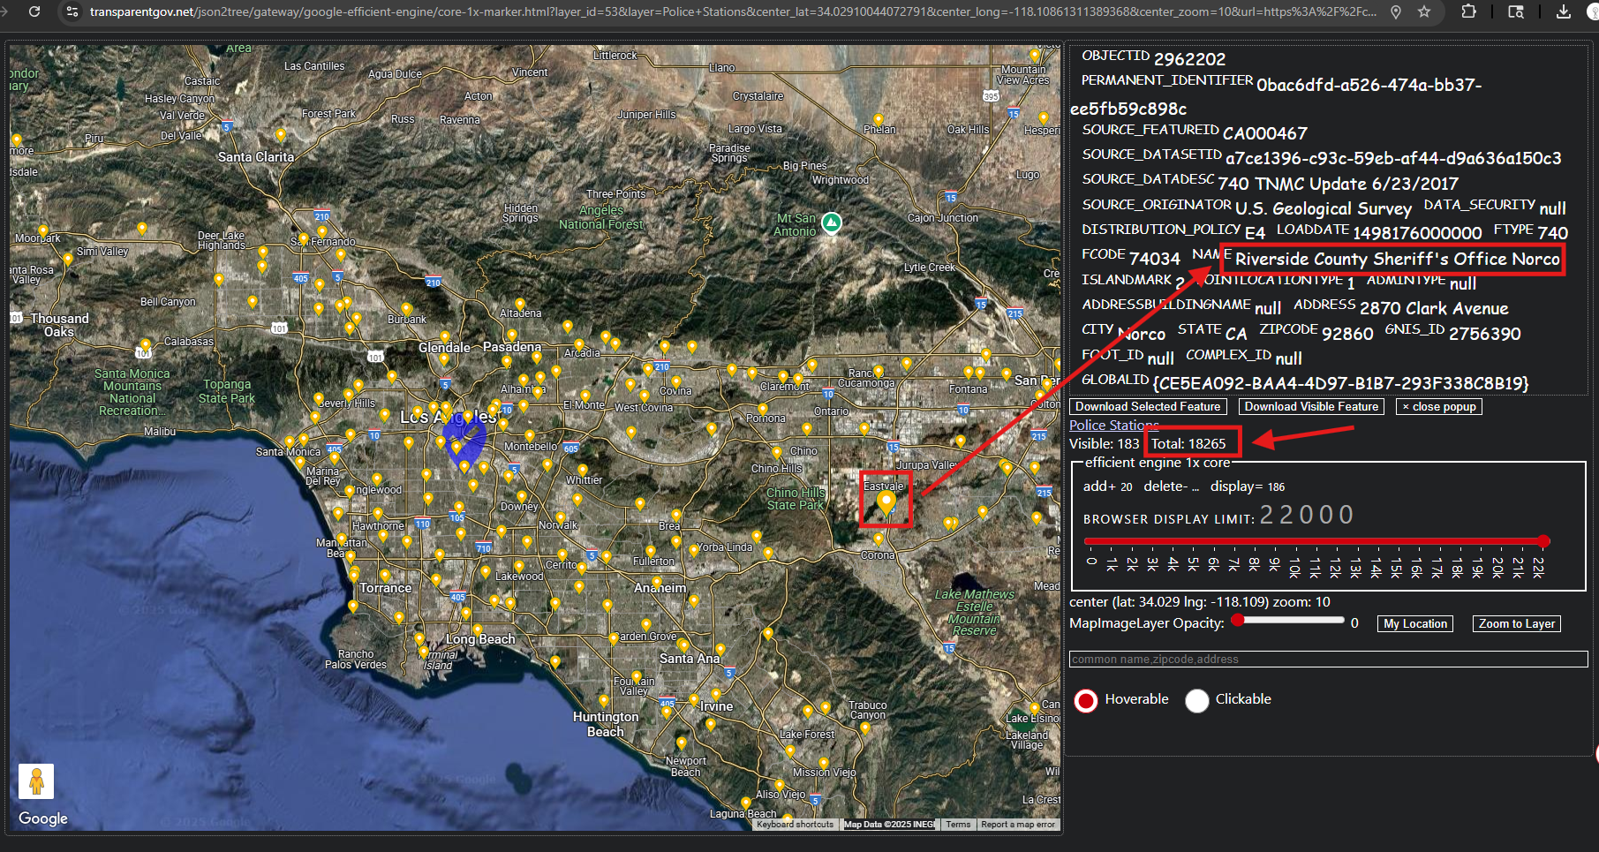Click the marker above Santa Clarita label
Screen dimensions: 1599x852
pos(281,135)
